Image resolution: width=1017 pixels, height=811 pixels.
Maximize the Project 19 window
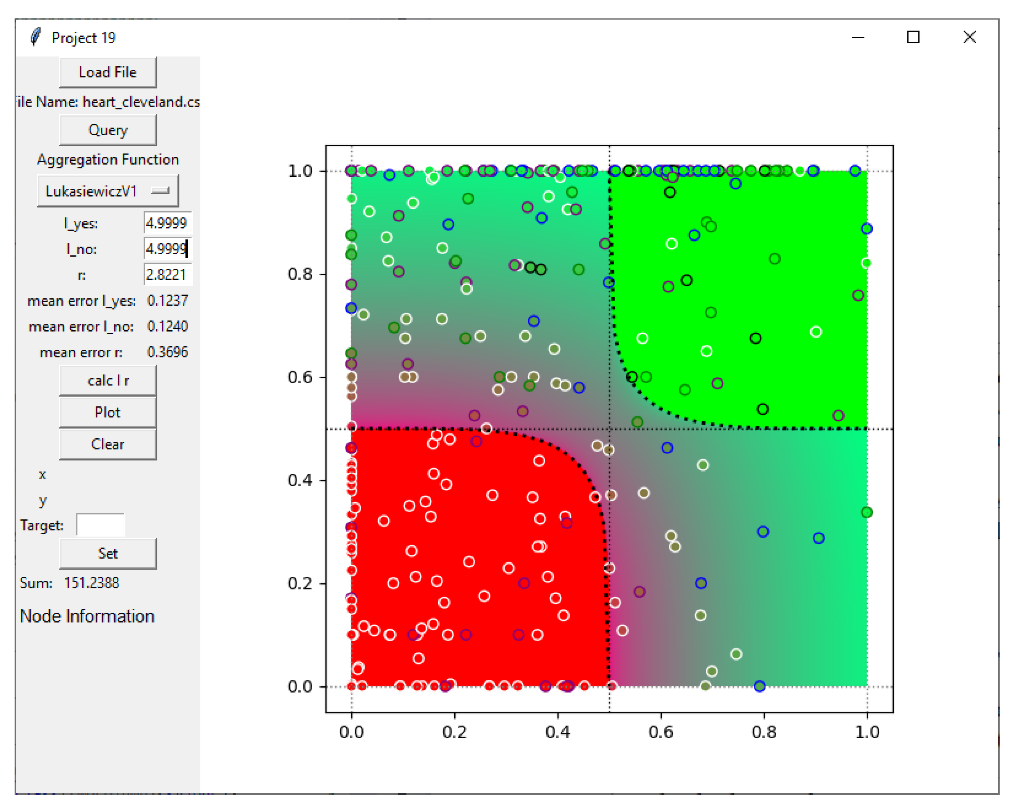click(913, 37)
